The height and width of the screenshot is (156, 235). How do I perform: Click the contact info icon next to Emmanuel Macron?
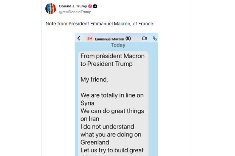pyautogui.click(x=128, y=39)
